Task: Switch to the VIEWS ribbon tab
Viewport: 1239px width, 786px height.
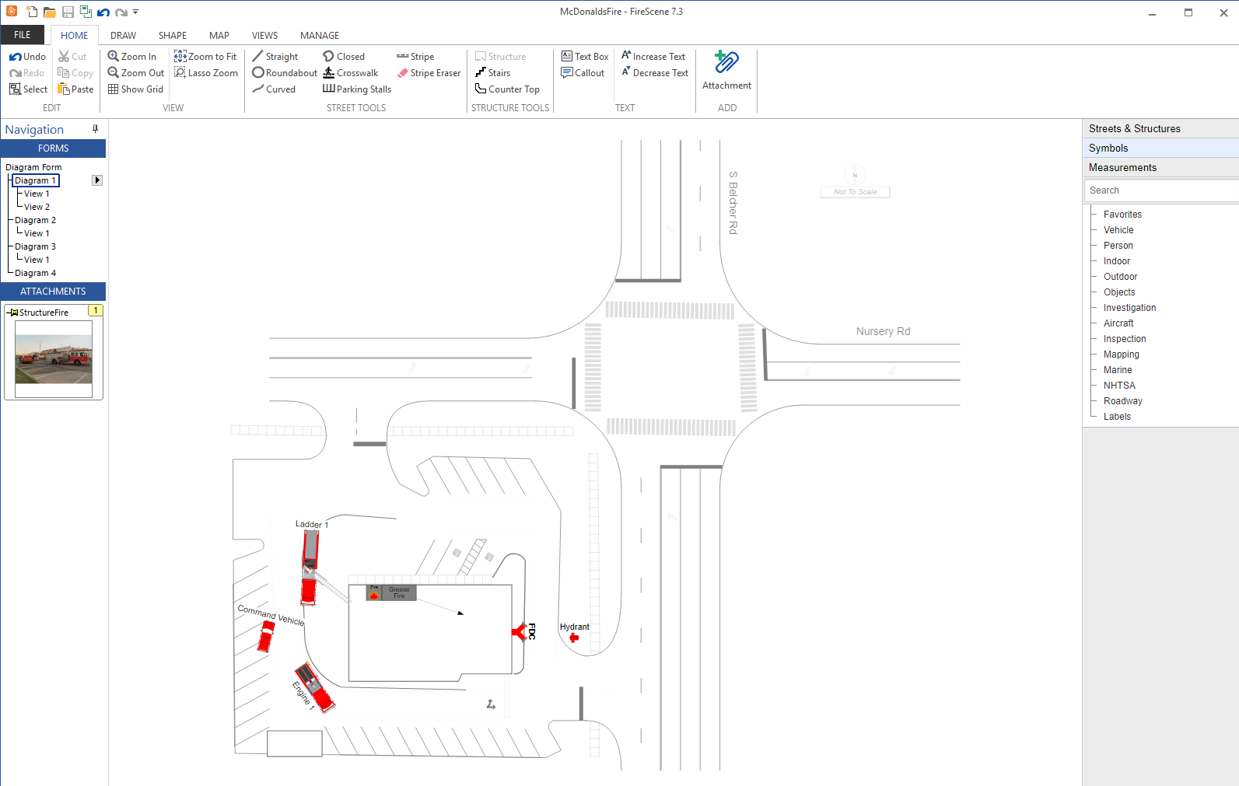Action: point(264,36)
